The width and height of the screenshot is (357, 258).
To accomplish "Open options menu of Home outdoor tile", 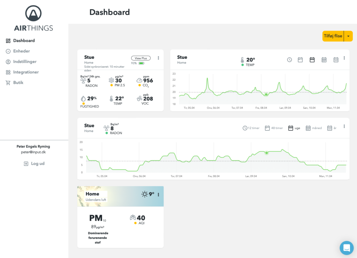I will click(159, 195).
